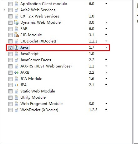This screenshot has width=138, height=144.
Task: Expand the Axis2 Web Services tree node
Action: click(x=4, y=10)
